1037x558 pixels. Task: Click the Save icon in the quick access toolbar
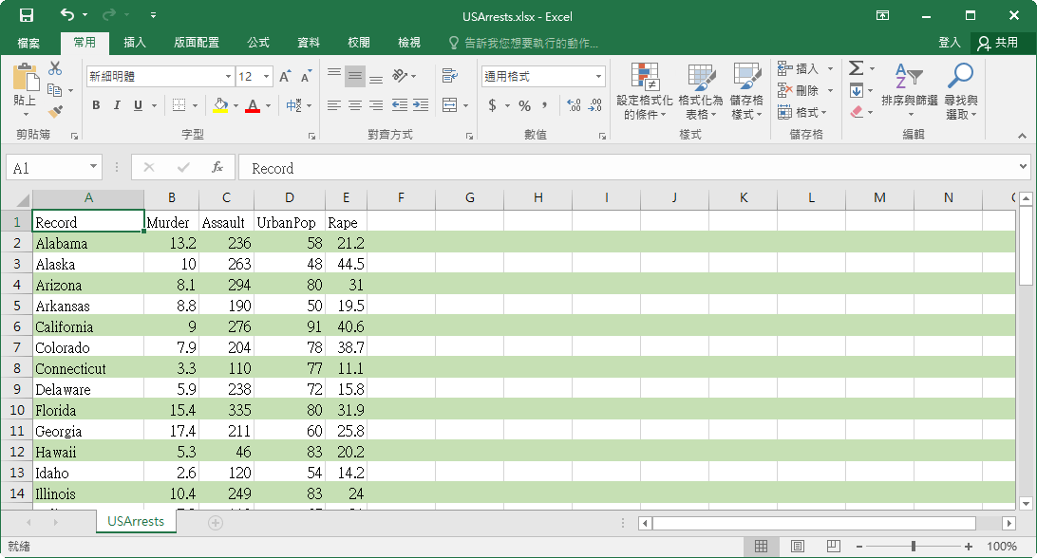(x=27, y=15)
